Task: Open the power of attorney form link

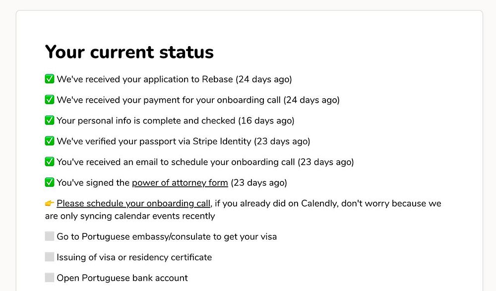Action: pyautogui.click(x=180, y=183)
